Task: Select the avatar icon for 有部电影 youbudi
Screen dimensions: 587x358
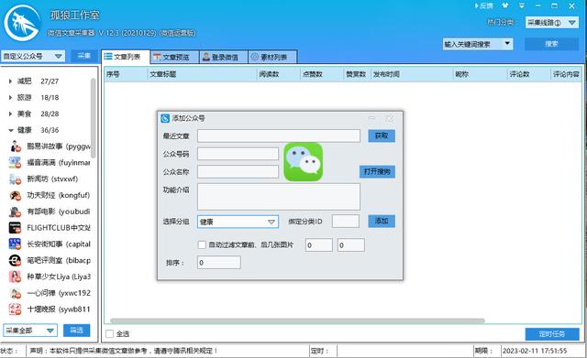Action: (16, 212)
